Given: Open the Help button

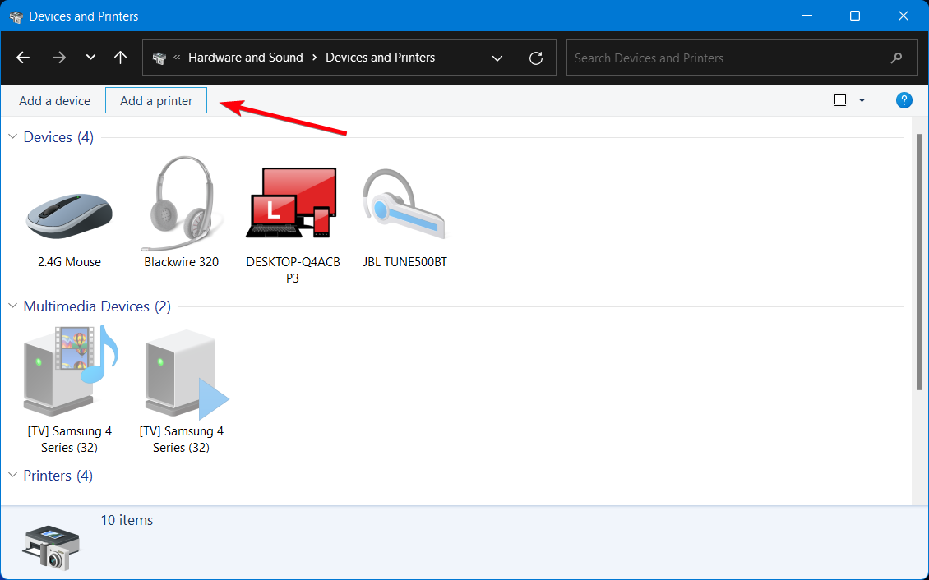Looking at the screenshot, I should (x=904, y=100).
